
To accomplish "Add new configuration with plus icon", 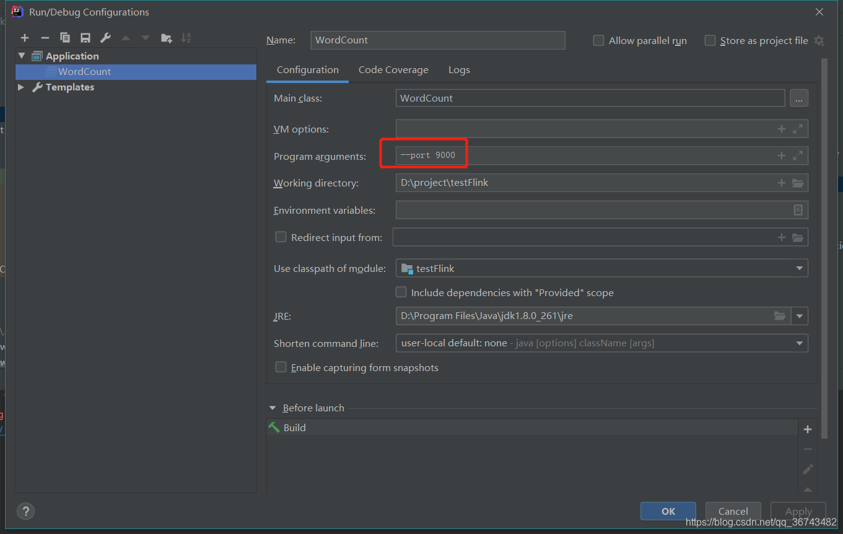I will pyautogui.click(x=25, y=38).
